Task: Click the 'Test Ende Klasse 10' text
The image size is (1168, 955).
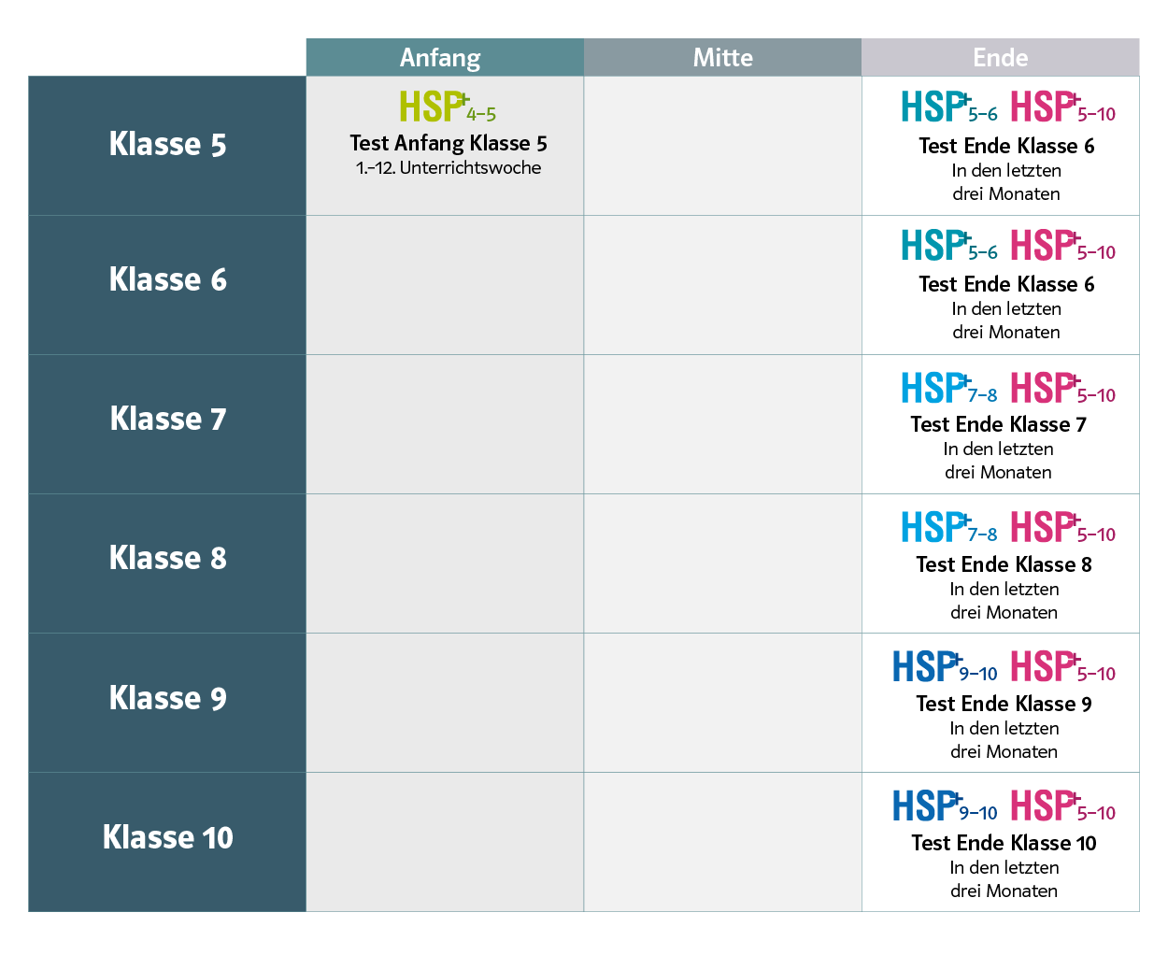Action: (1004, 843)
